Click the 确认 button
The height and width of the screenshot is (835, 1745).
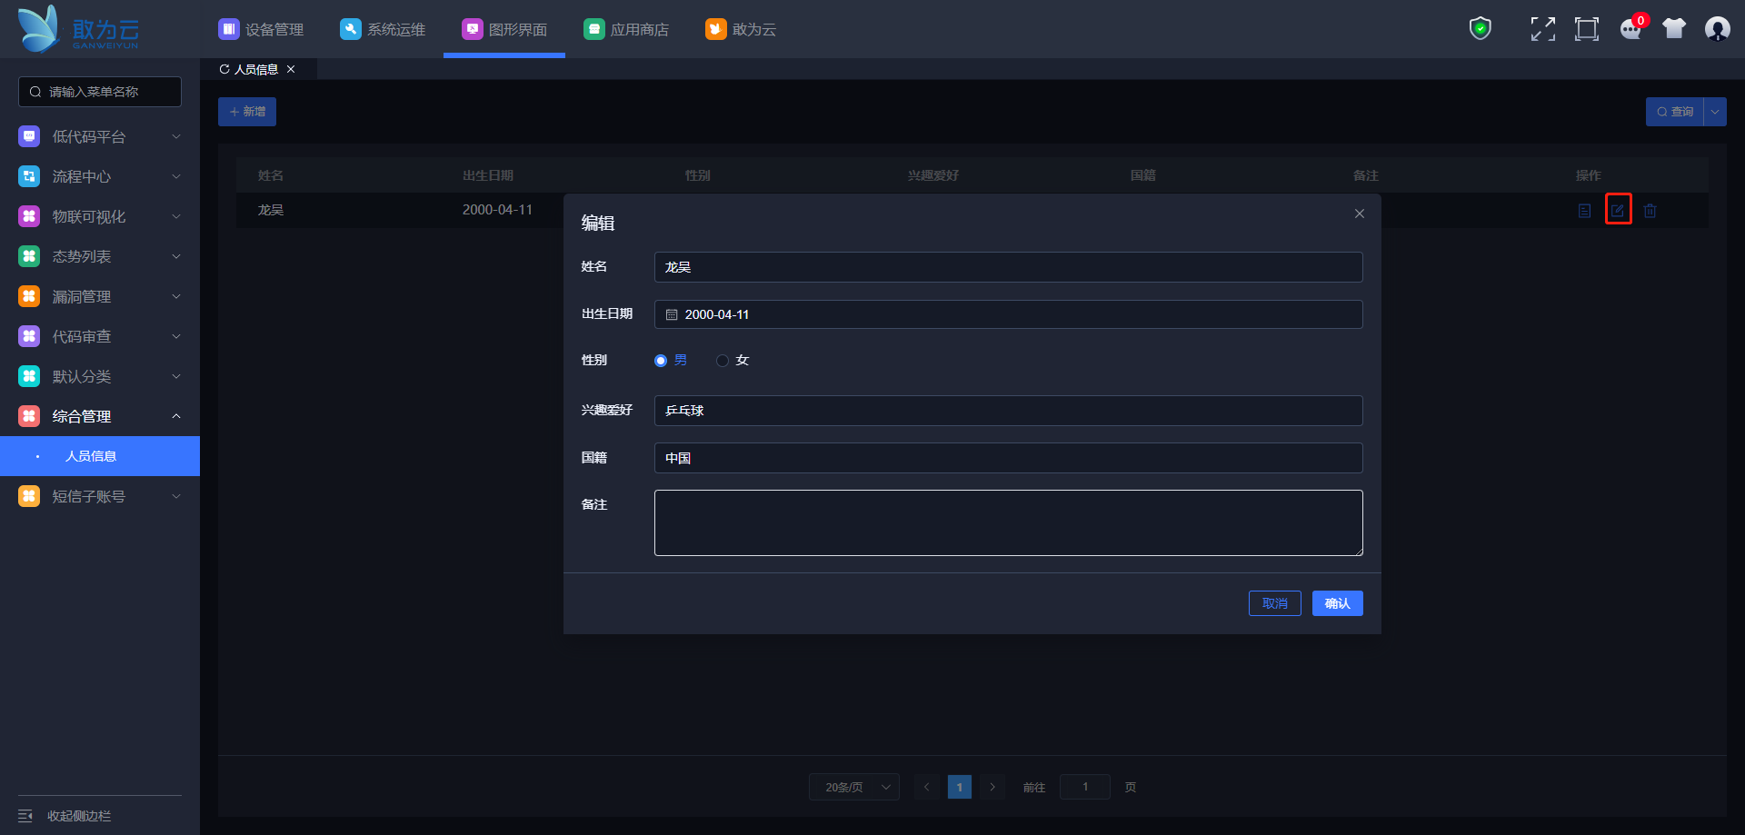click(1337, 603)
